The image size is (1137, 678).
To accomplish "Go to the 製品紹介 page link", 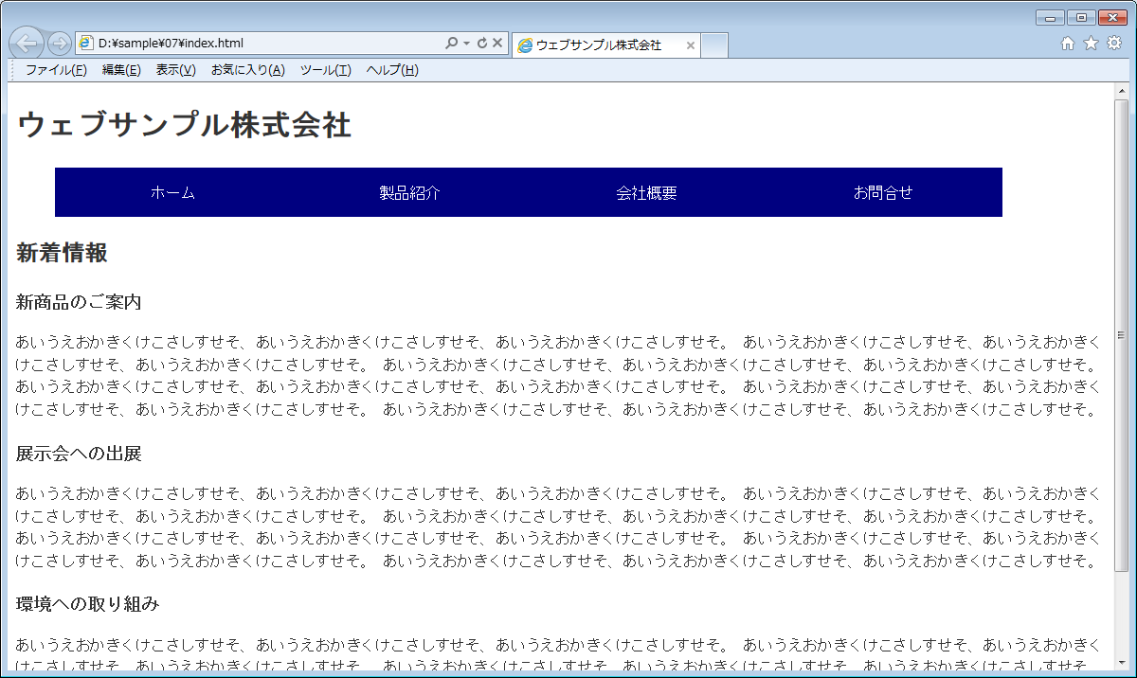I will (409, 193).
